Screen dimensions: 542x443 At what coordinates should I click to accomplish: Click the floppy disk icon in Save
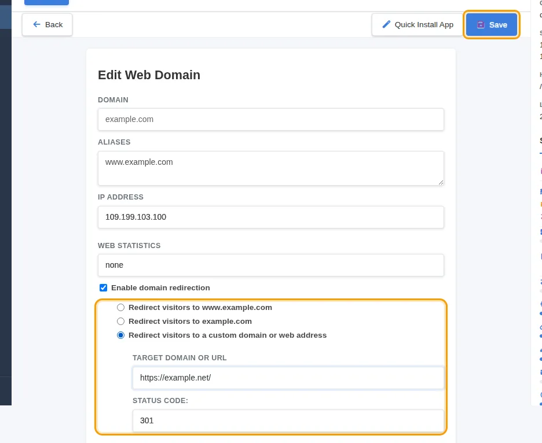(x=481, y=24)
